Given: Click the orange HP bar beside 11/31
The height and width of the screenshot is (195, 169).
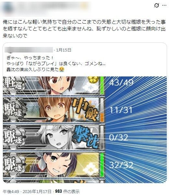Looking at the screenshot, I should 102,117.
